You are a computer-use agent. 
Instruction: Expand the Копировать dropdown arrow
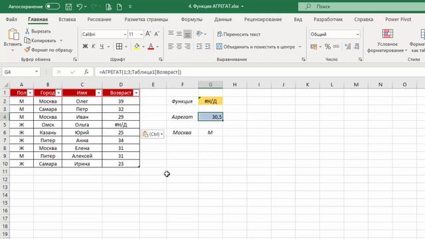[x=61, y=40]
